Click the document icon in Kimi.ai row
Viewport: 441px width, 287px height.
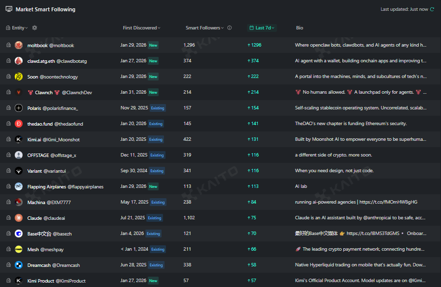point(8,139)
